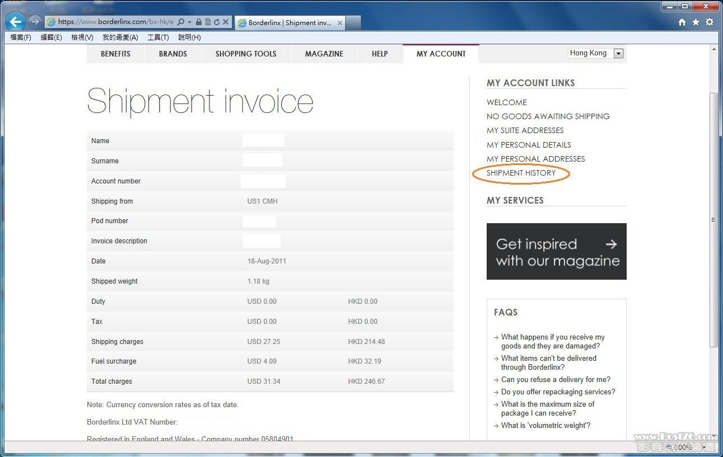Image resolution: width=723 pixels, height=457 pixels.
Task: Open a new blank tab button
Action: pos(354,23)
